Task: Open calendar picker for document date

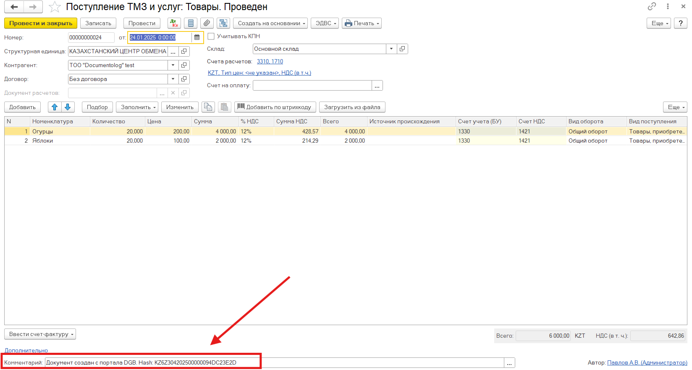Action: point(197,37)
